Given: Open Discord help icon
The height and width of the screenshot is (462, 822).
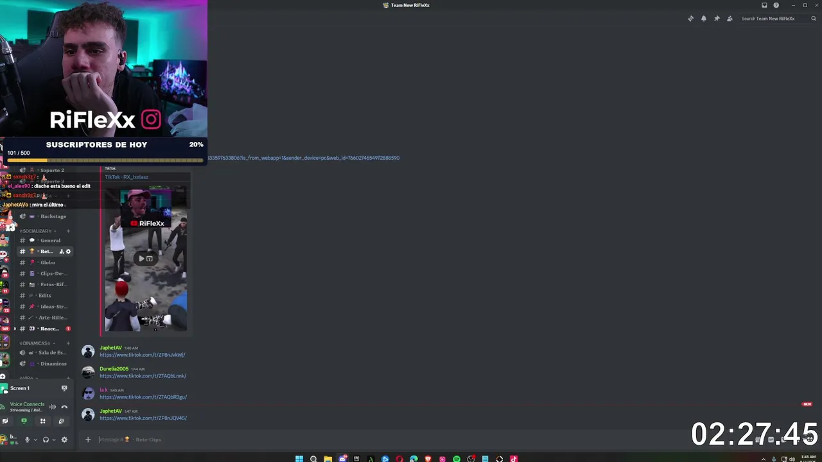Looking at the screenshot, I should coord(776,5).
